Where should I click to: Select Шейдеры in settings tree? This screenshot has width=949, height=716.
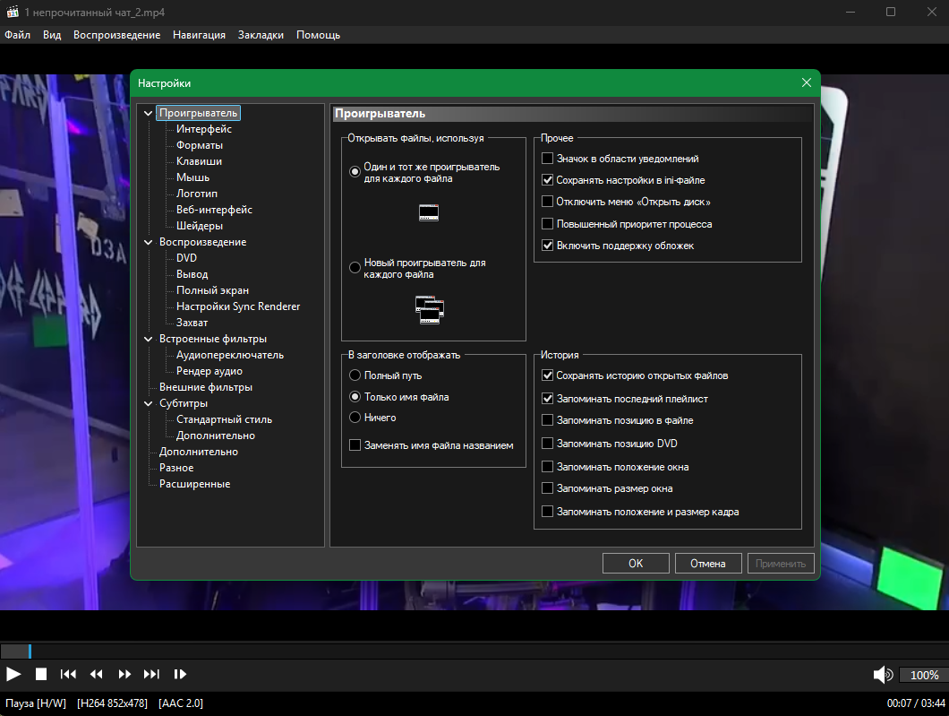200,226
